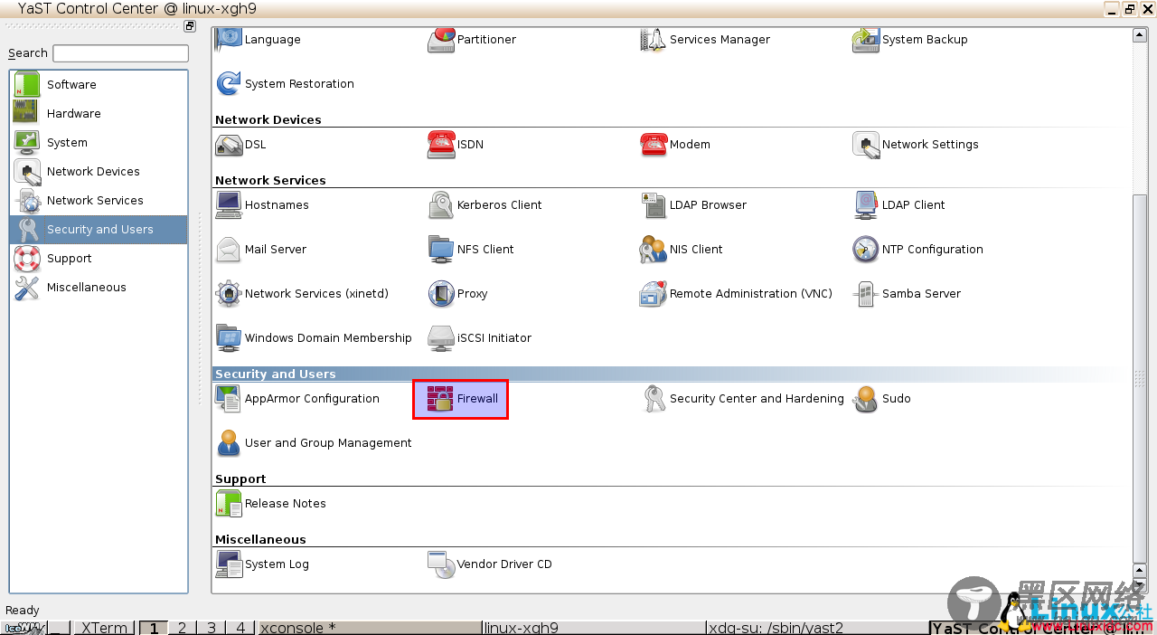The image size is (1157, 635).
Task: Select Network Devices in the sidebar
Action: click(x=99, y=171)
